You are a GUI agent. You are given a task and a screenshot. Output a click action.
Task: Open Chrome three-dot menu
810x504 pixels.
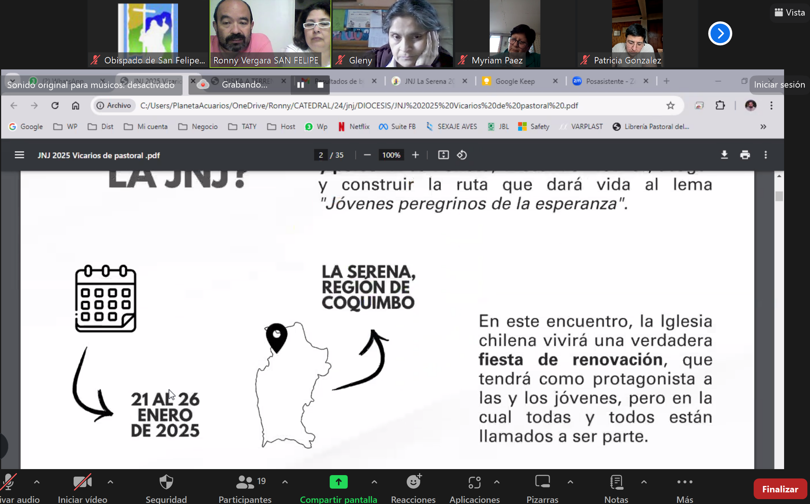pos(771,105)
